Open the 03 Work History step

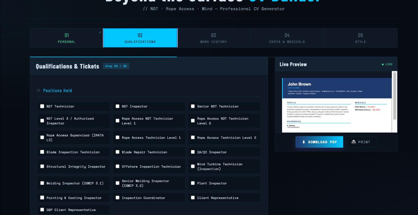coord(214,38)
